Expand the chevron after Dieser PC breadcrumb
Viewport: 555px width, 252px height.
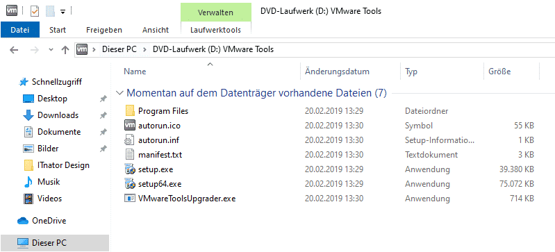[x=144, y=49]
